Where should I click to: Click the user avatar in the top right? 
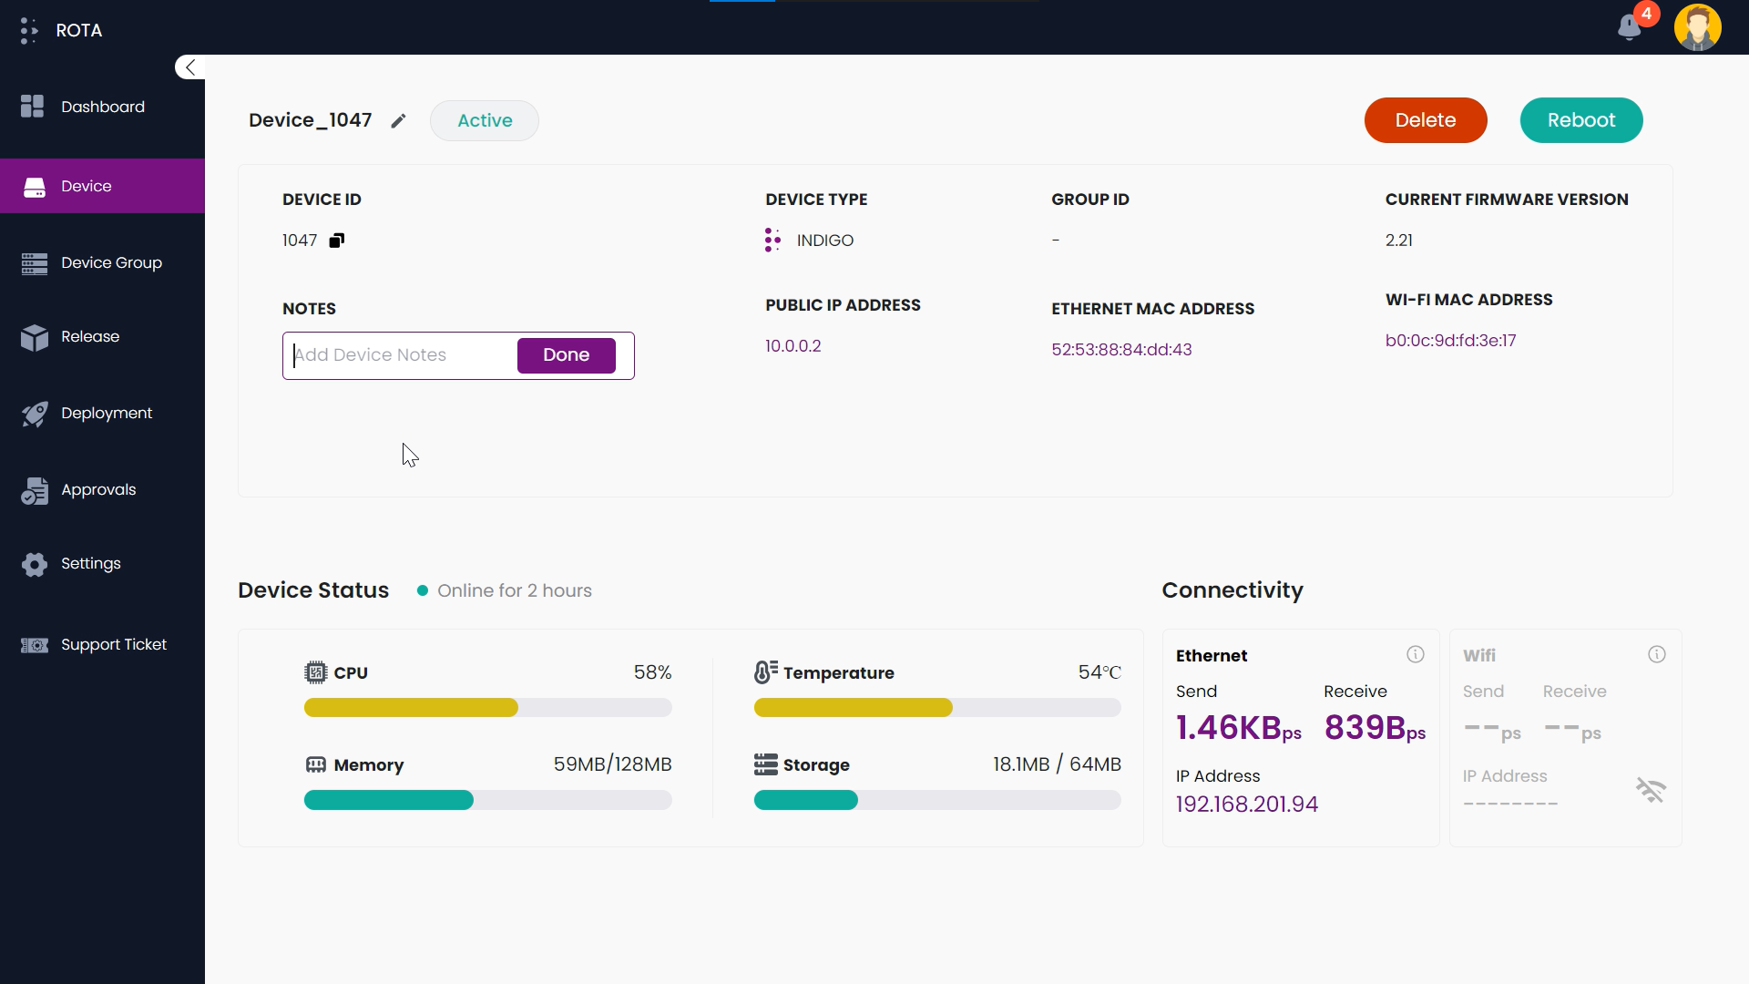coord(1697,27)
